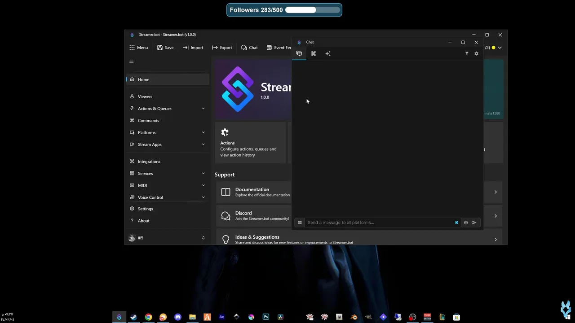Click Export in the main toolbar
The width and height of the screenshot is (575, 323).
coord(222,48)
